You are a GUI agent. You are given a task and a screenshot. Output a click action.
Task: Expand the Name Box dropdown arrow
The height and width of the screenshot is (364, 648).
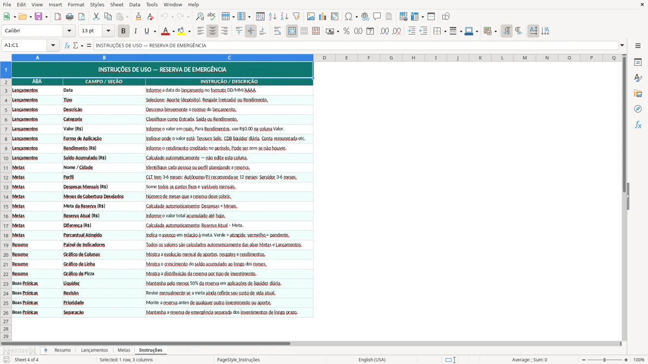tap(53, 46)
